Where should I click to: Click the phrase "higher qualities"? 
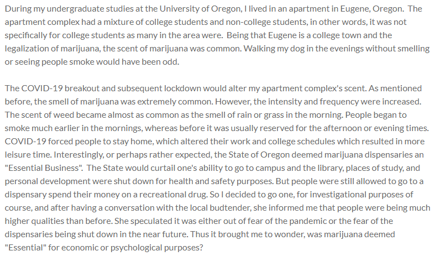coord(32,222)
